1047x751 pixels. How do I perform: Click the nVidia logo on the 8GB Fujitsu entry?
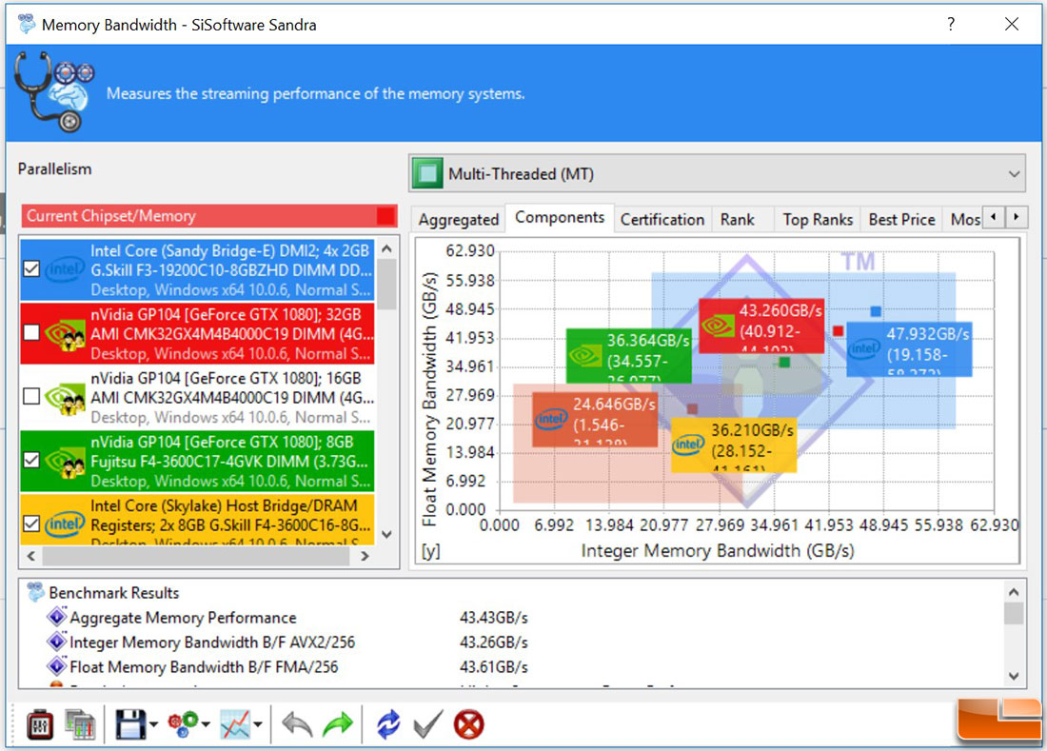(66, 461)
